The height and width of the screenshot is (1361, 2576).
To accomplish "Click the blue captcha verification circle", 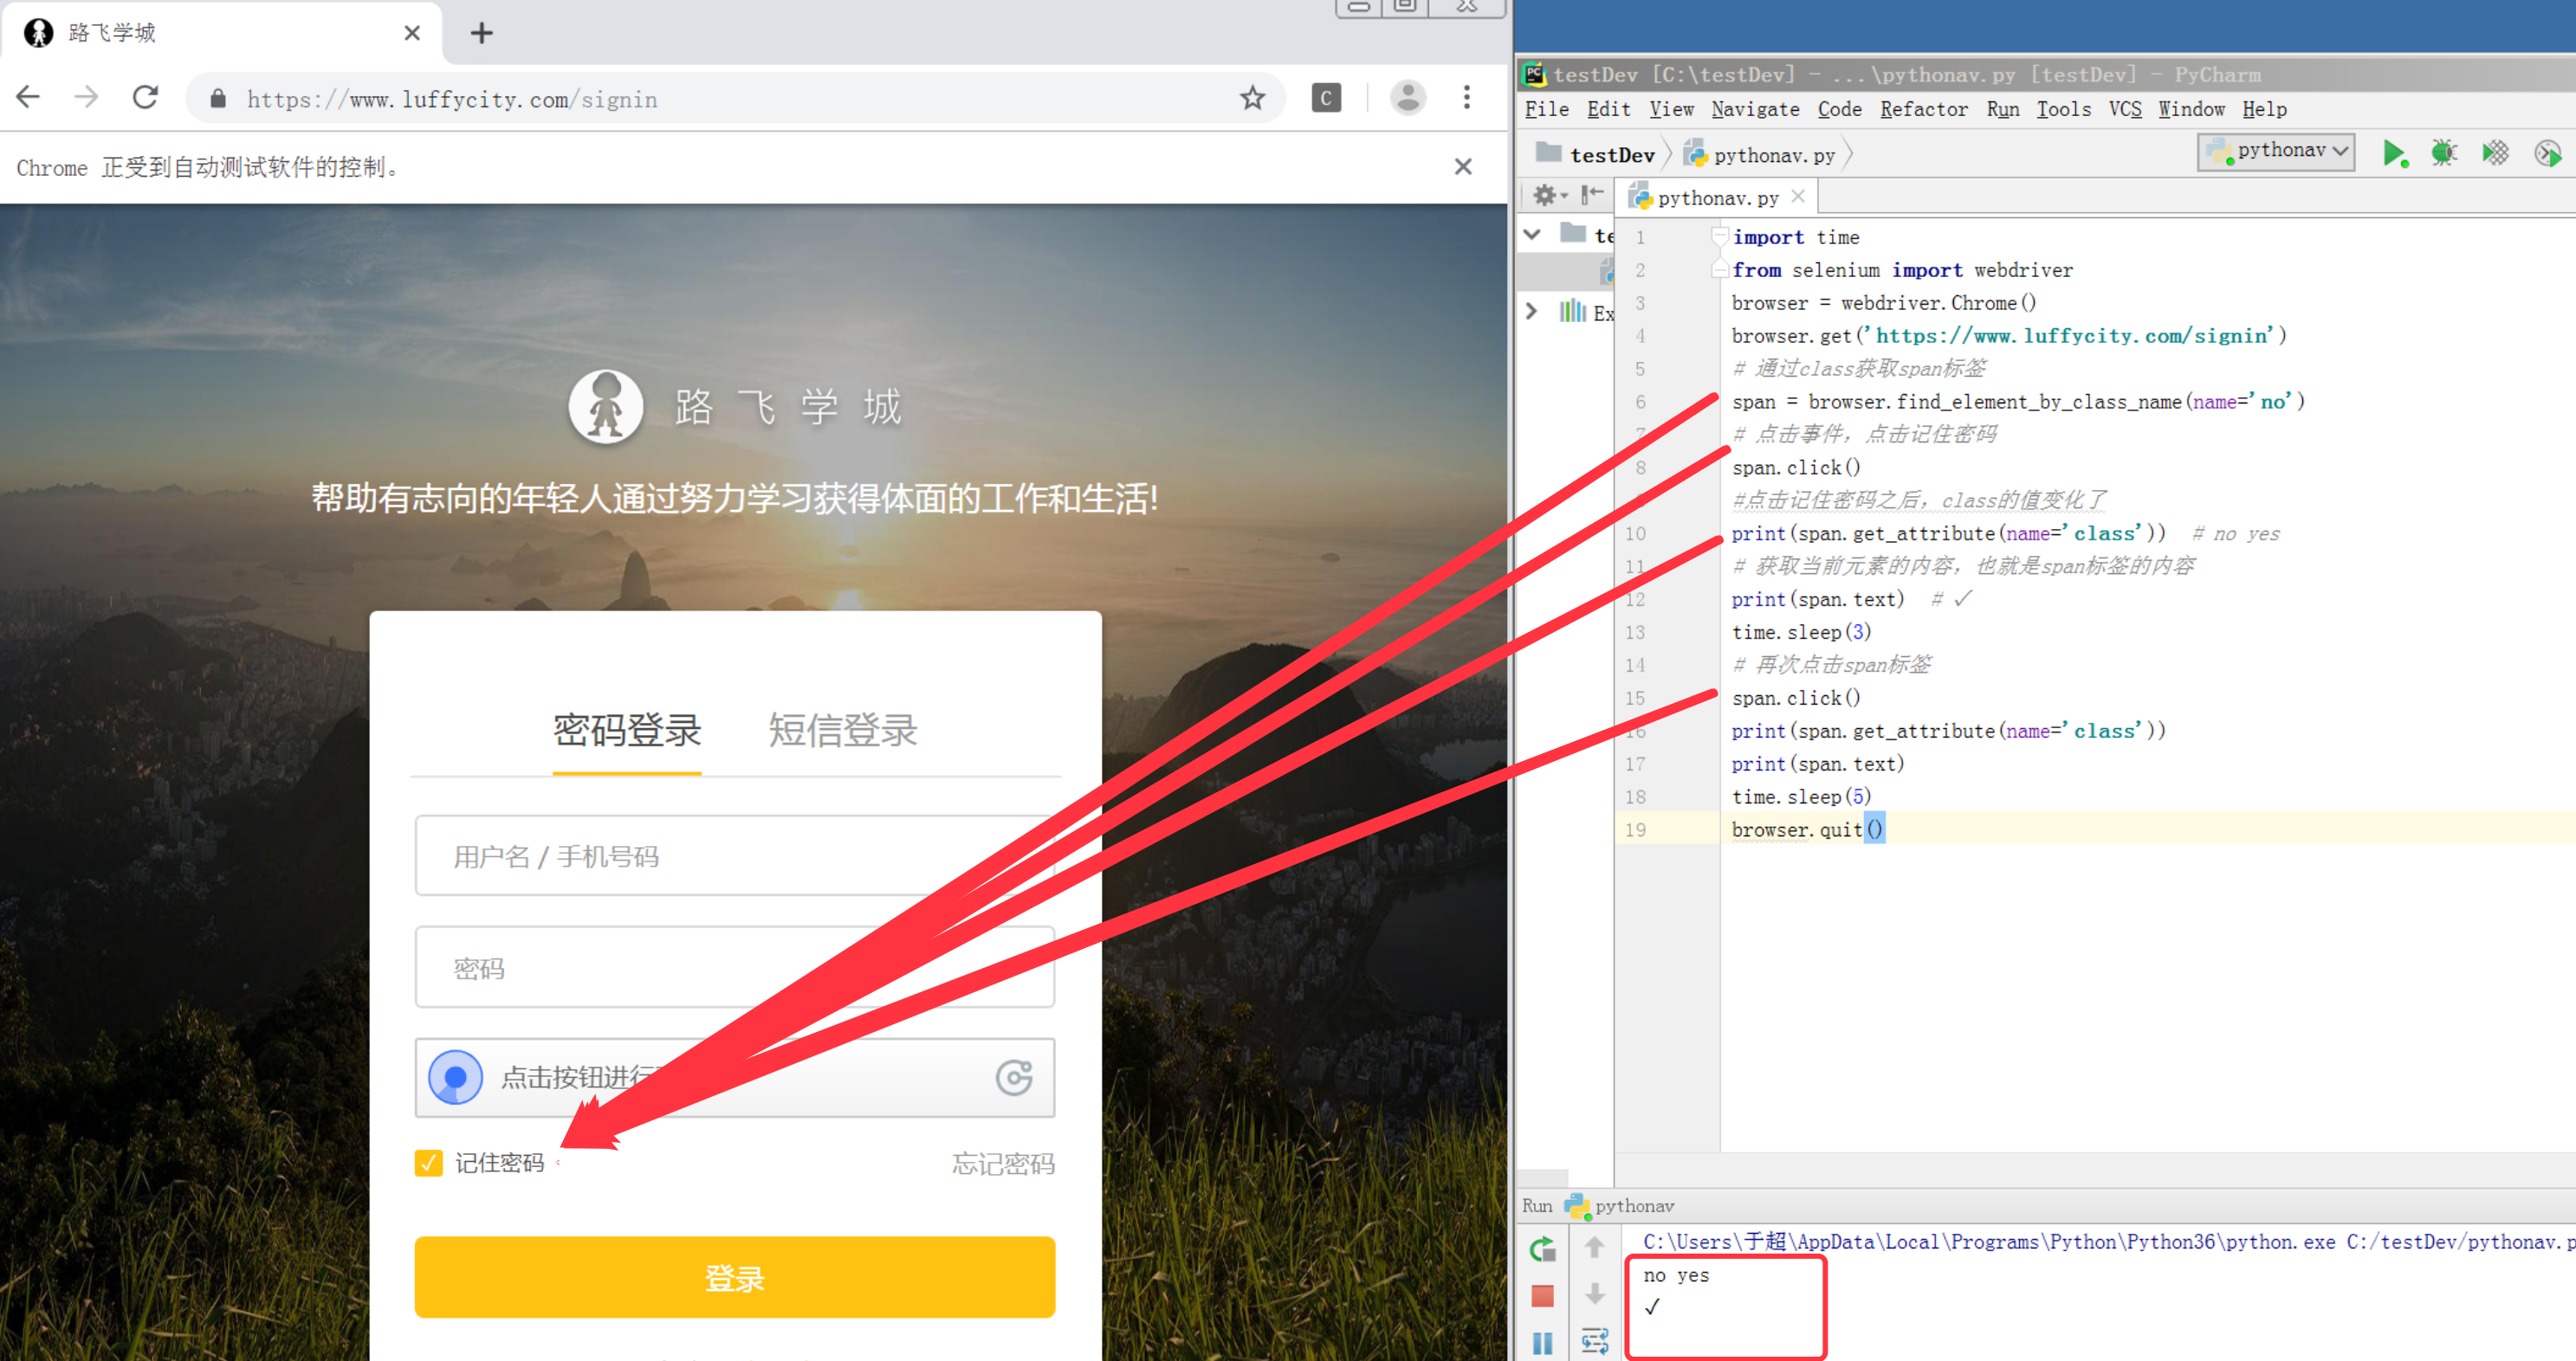I will pyautogui.click(x=456, y=1077).
